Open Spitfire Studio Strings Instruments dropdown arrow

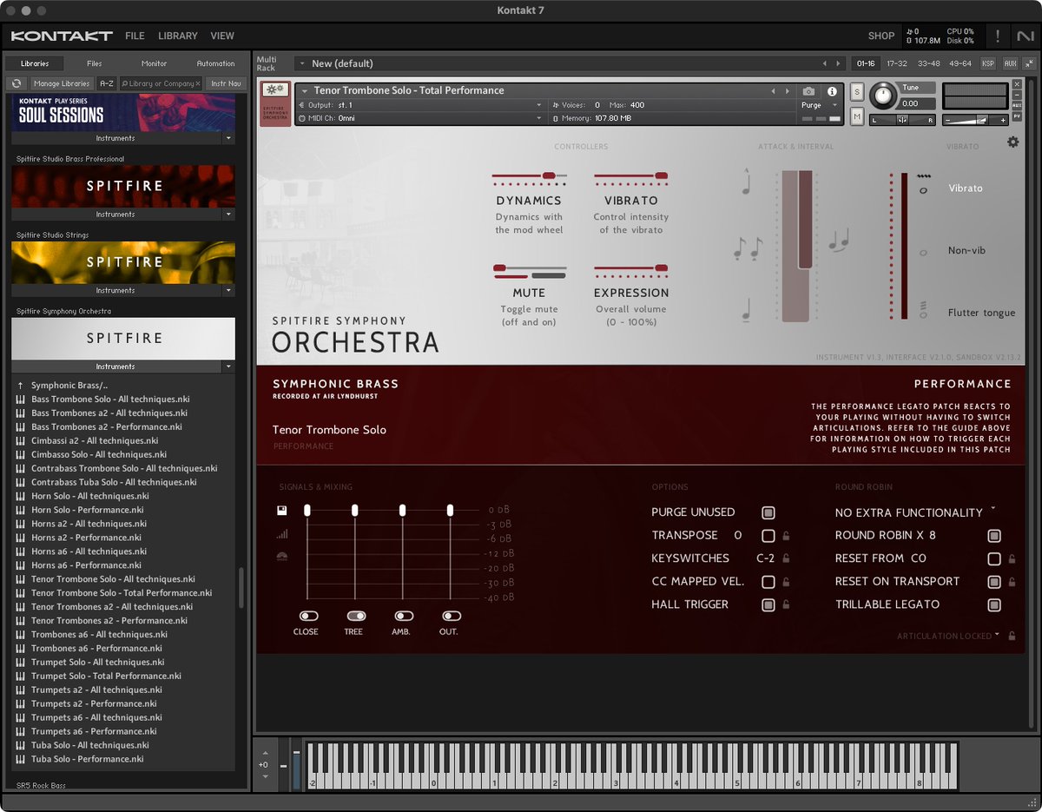pos(228,290)
